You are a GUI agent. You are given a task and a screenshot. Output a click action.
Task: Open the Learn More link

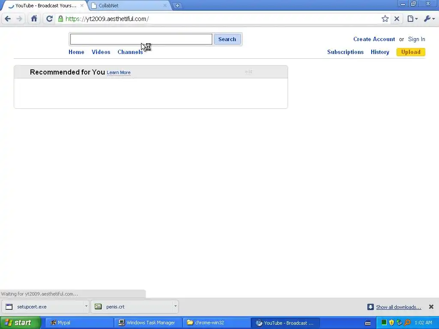[119, 72]
